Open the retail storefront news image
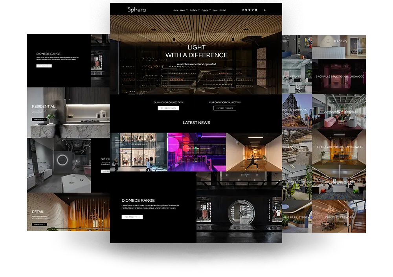Screen dimensions: 393x277 [x=139, y=152]
